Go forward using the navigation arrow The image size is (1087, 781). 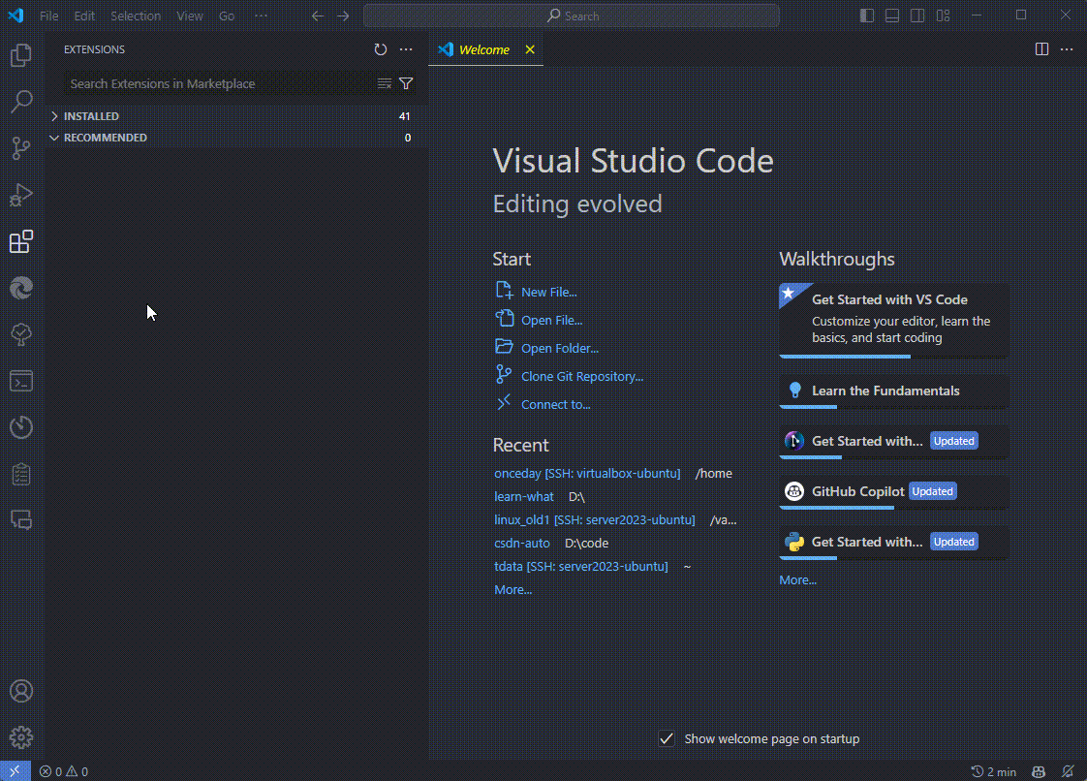tap(343, 16)
